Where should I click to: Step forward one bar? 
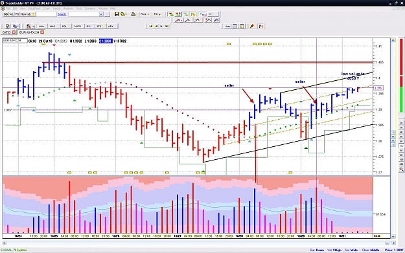pyautogui.click(x=162, y=26)
